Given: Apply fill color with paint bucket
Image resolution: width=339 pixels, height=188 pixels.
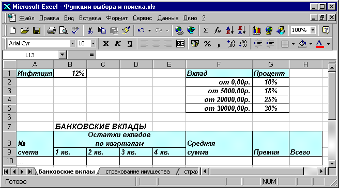Looking at the screenshot, I should (x=302, y=44).
